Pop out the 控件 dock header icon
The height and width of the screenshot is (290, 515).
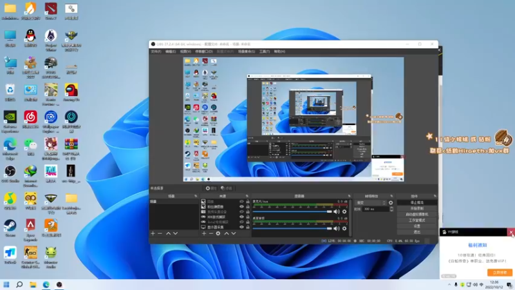(435, 196)
